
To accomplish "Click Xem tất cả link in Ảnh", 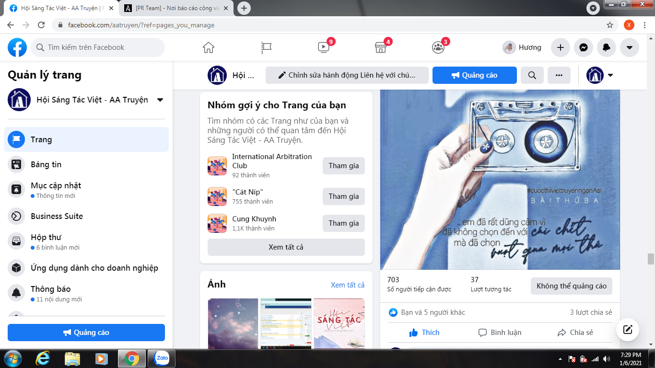I will 348,285.
